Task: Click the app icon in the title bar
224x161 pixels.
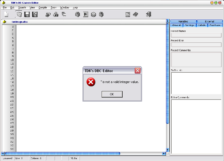Action: pyautogui.click(x=4, y=3)
